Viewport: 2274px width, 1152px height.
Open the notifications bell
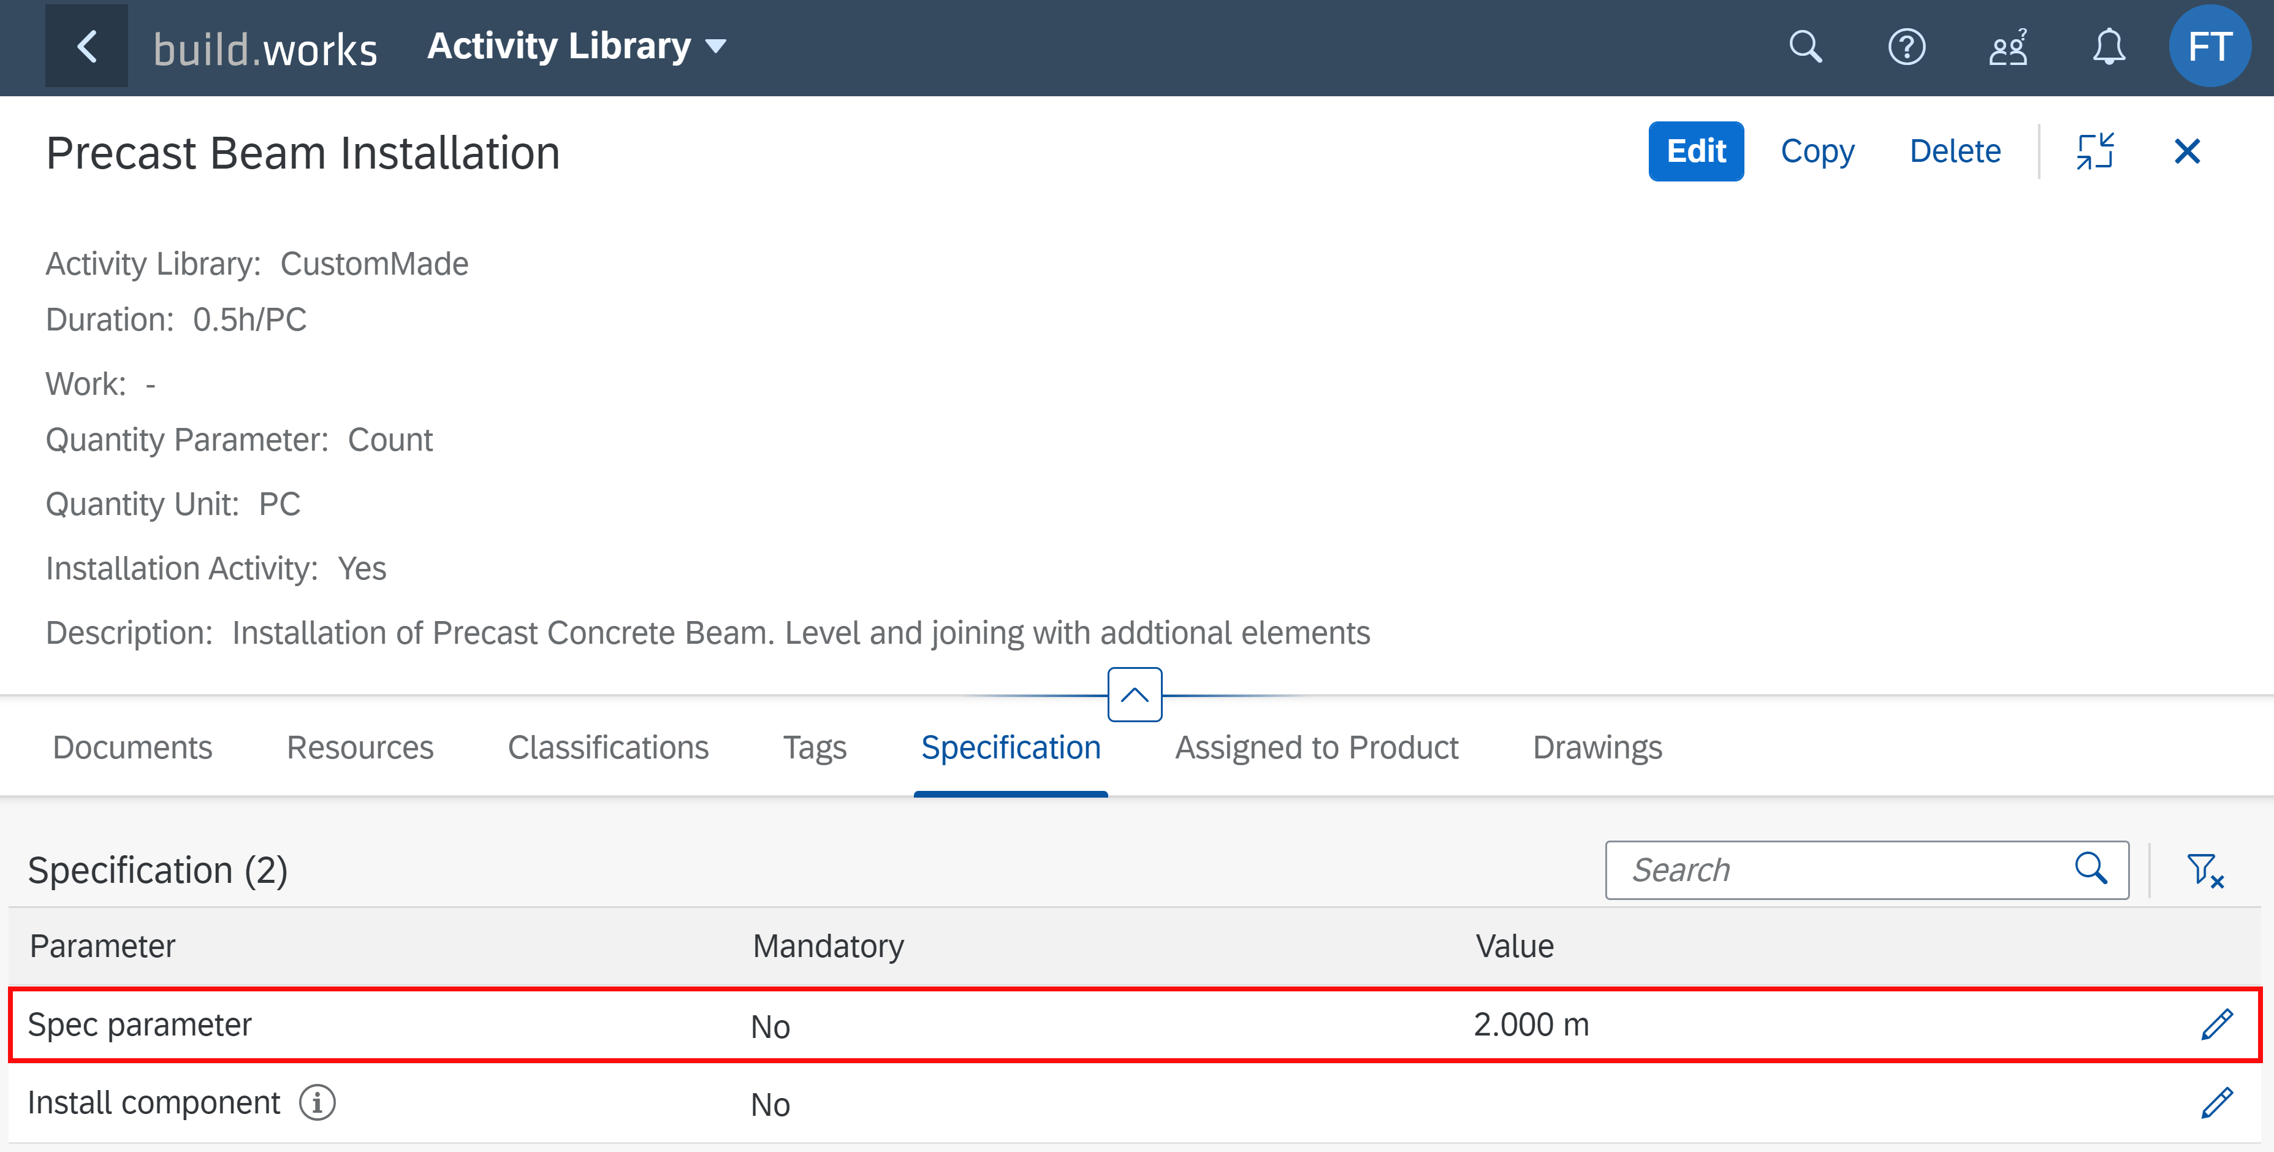[2109, 47]
